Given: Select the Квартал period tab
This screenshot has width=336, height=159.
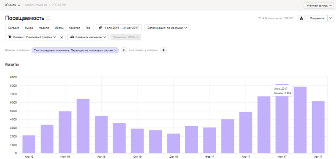Looking at the screenshot, I should [x=75, y=28].
